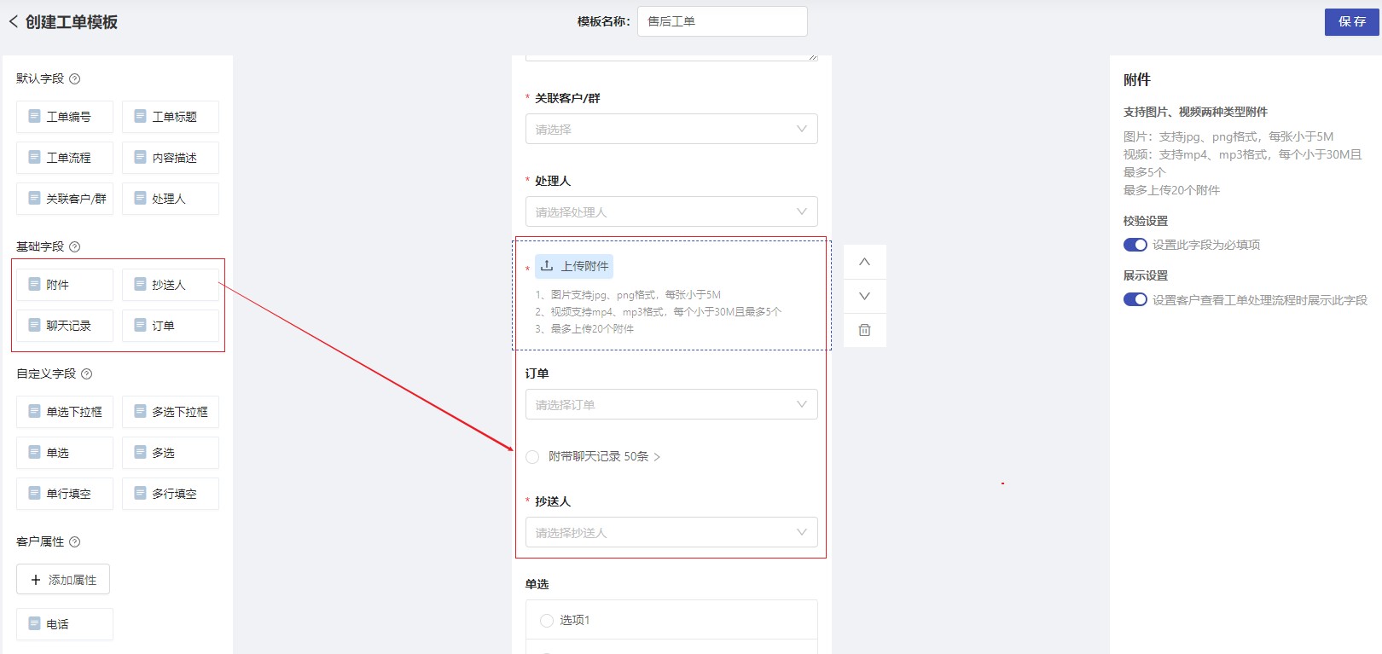Click the field icon of 订单 in the left panel
1382x654 pixels.
(x=140, y=325)
